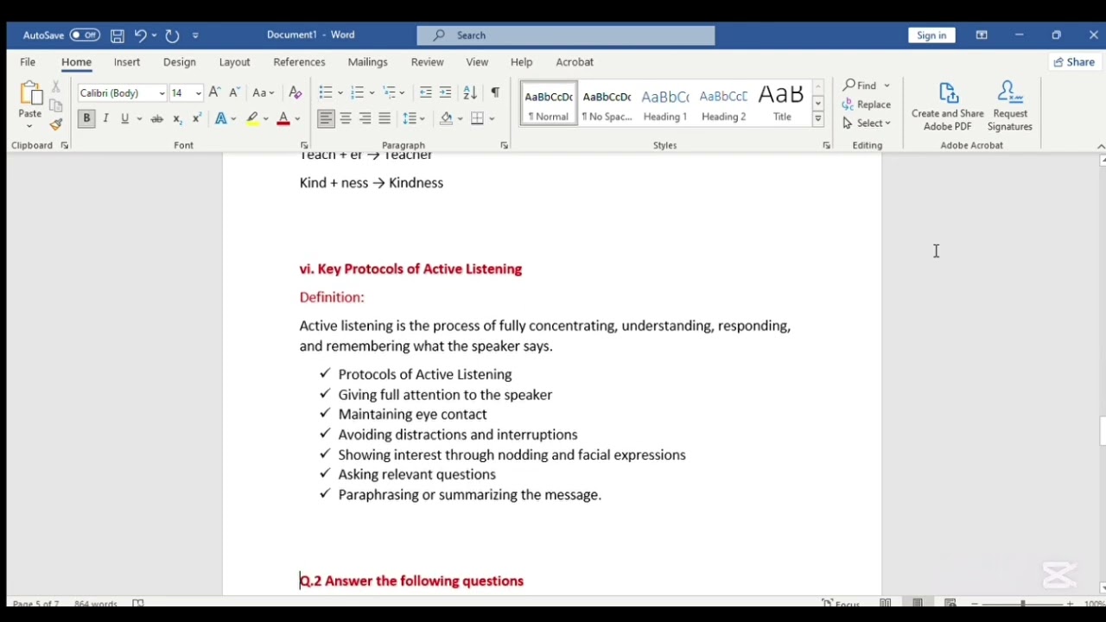Viewport: 1106px width, 622px height.
Task: Click the Select button in Editing
Action: [867, 124]
